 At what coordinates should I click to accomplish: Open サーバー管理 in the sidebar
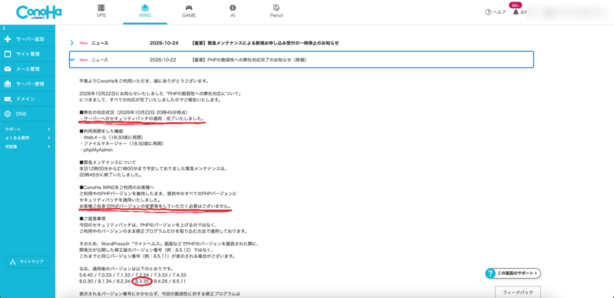pyautogui.click(x=28, y=84)
